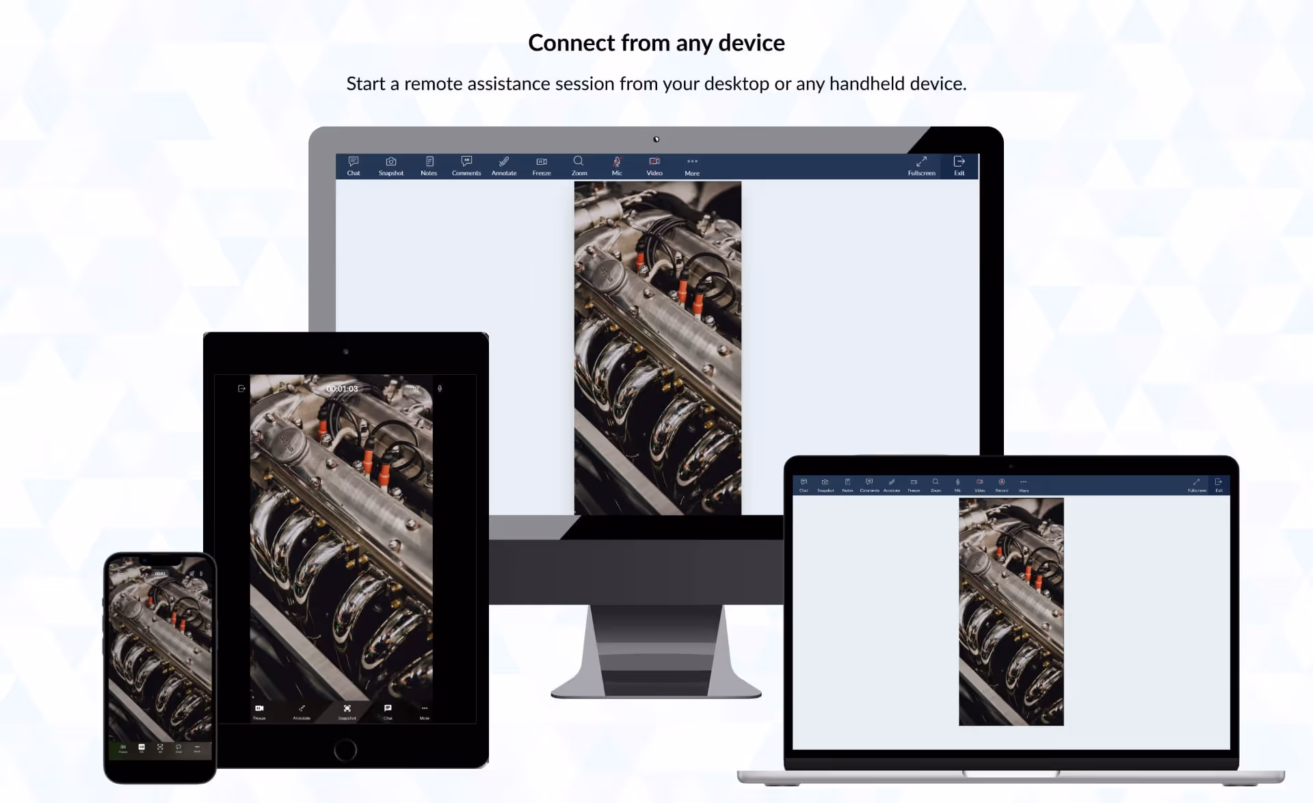Tap Chat on the phone bottom bar
1313x803 pixels.
click(x=178, y=748)
